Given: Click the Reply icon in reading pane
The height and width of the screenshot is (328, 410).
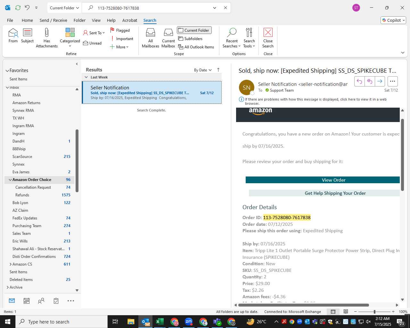Looking at the screenshot, I should (x=359, y=81).
